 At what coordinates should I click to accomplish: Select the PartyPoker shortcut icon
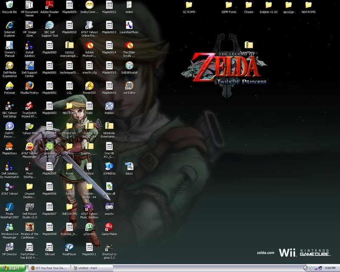(29, 247)
